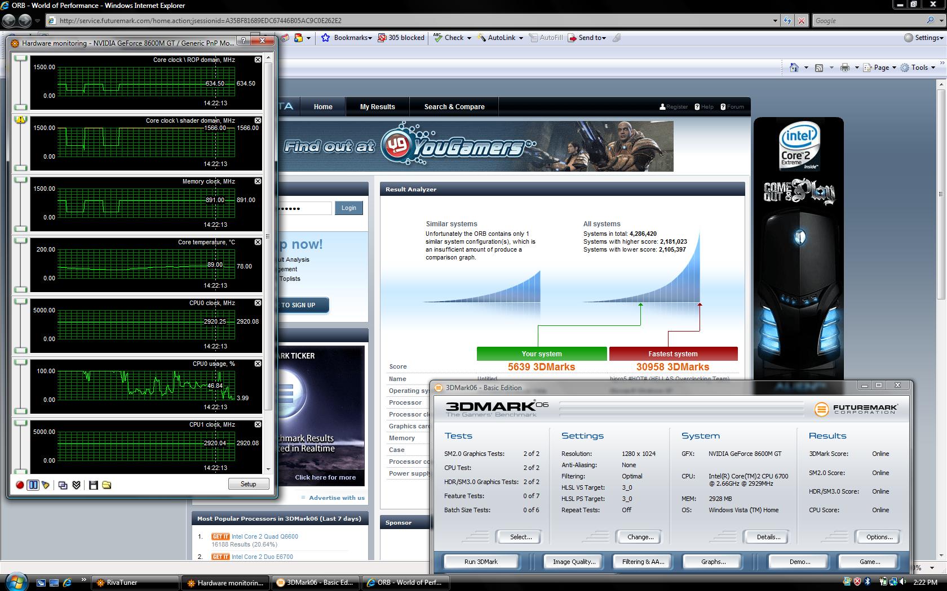Open the Send to dropdown

click(587, 38)
